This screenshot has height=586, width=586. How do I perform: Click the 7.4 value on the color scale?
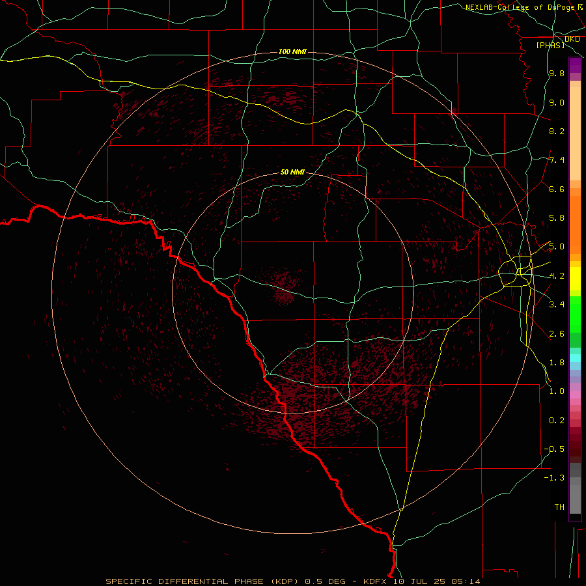[557, 160]
